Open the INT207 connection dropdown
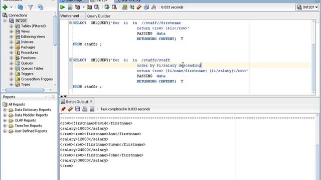 pos(307,7)
